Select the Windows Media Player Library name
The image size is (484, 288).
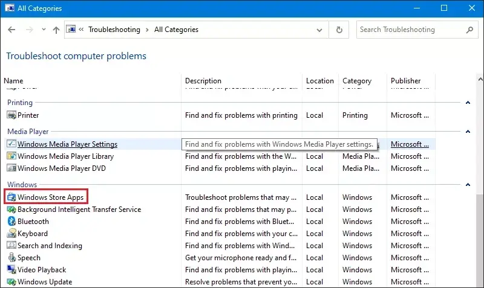pyautogui.click(x=66, y=156)
